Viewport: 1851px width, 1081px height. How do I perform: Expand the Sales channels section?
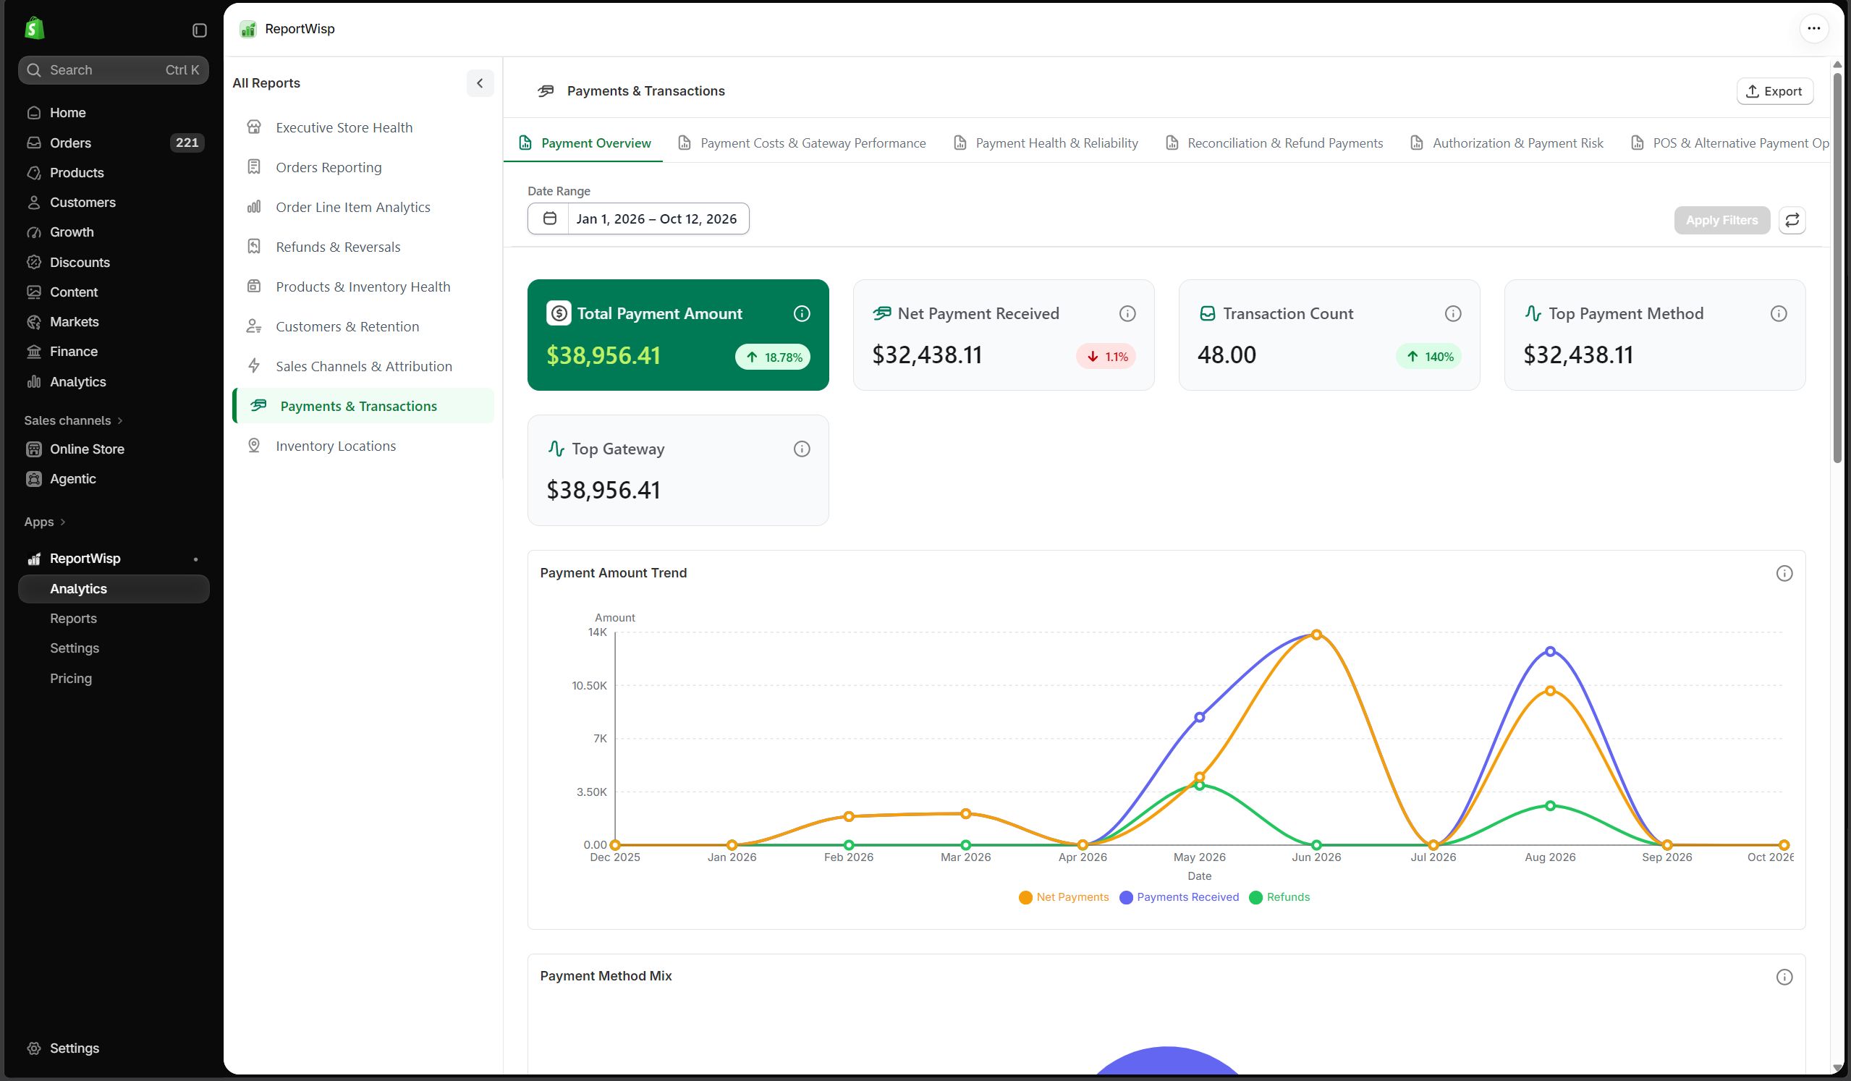tap(74, 420)
